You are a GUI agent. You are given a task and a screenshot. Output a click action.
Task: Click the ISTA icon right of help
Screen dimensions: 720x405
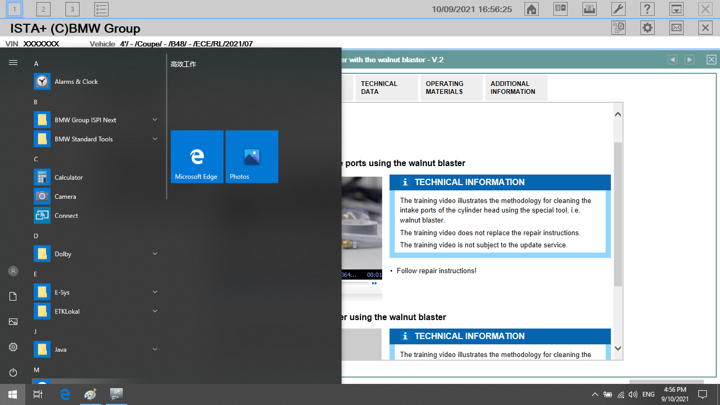(676, 9)
